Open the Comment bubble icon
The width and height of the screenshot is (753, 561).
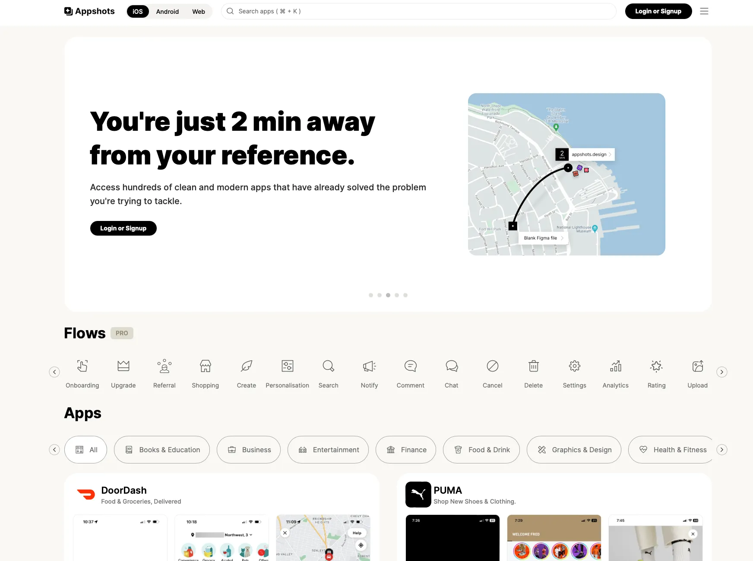pos(411,366)
